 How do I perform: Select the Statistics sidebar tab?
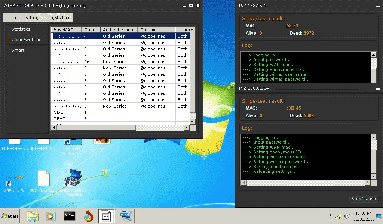tap(21, 29)
